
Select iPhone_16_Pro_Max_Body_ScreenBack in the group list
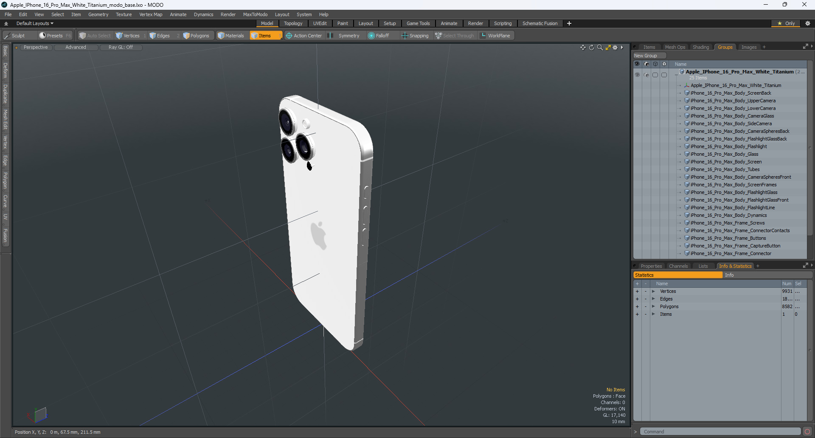(x=731, y=93)
